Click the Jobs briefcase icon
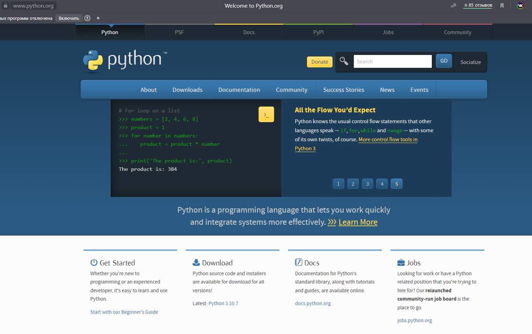The height and width of the screenshot is (334, 532). [401, 262]
